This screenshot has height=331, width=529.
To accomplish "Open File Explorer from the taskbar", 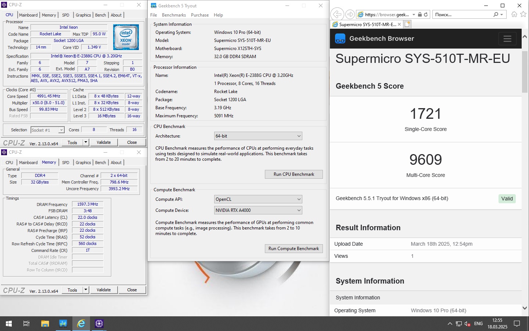I will click(x=45, y=324).
